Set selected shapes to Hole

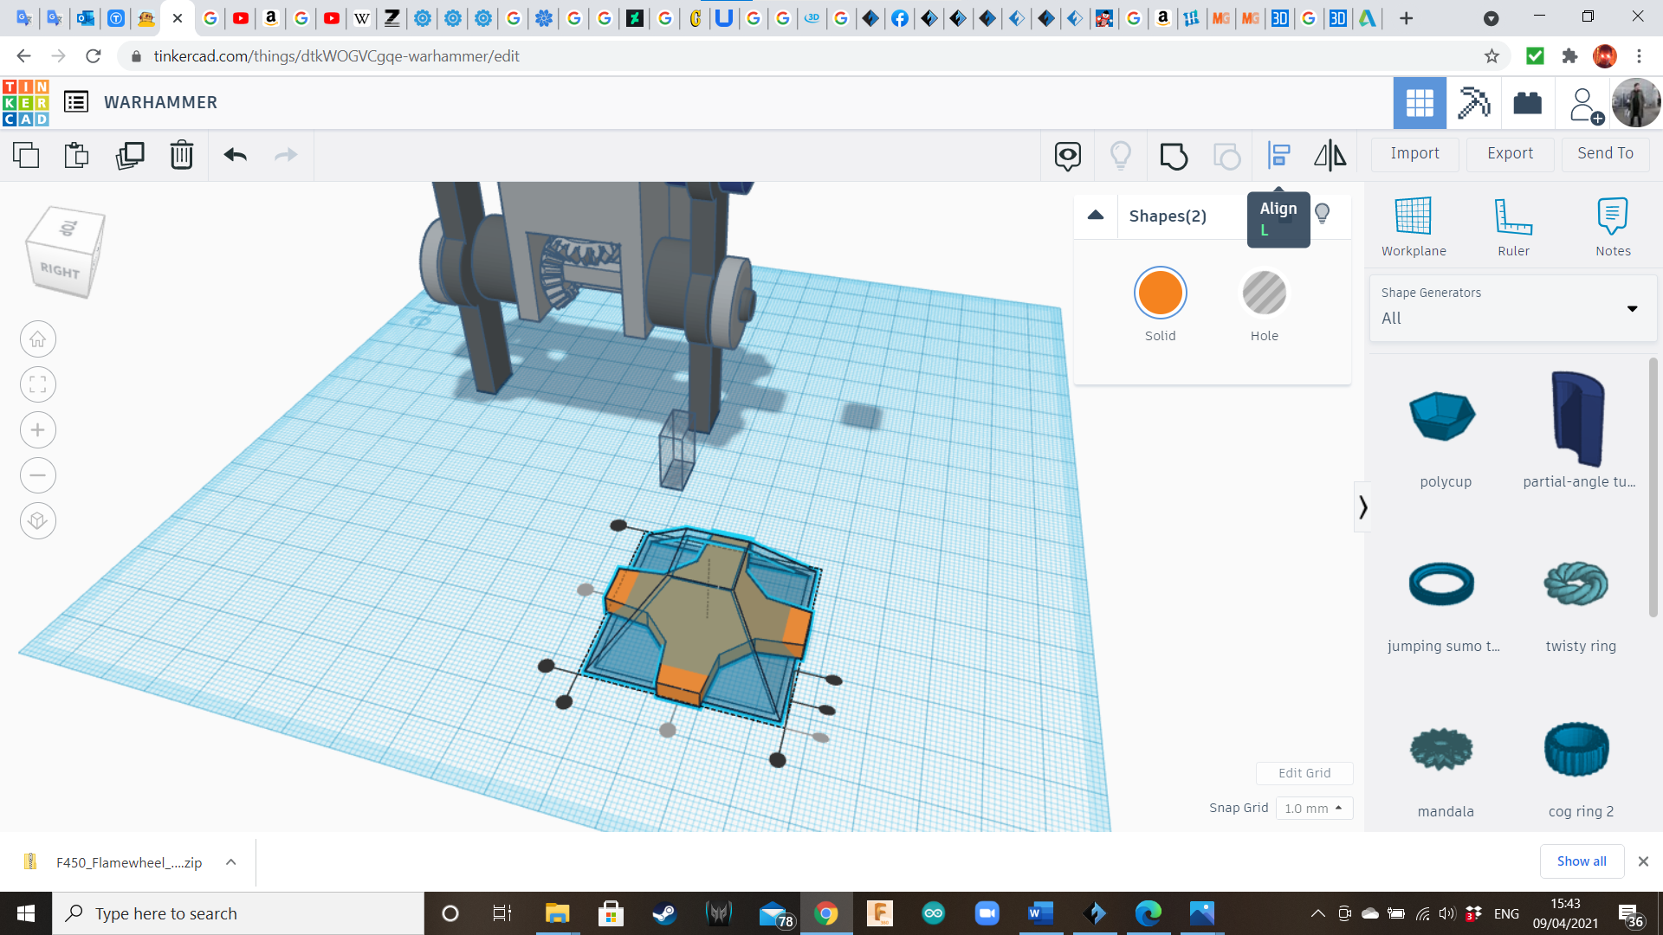pos(1265,293)
